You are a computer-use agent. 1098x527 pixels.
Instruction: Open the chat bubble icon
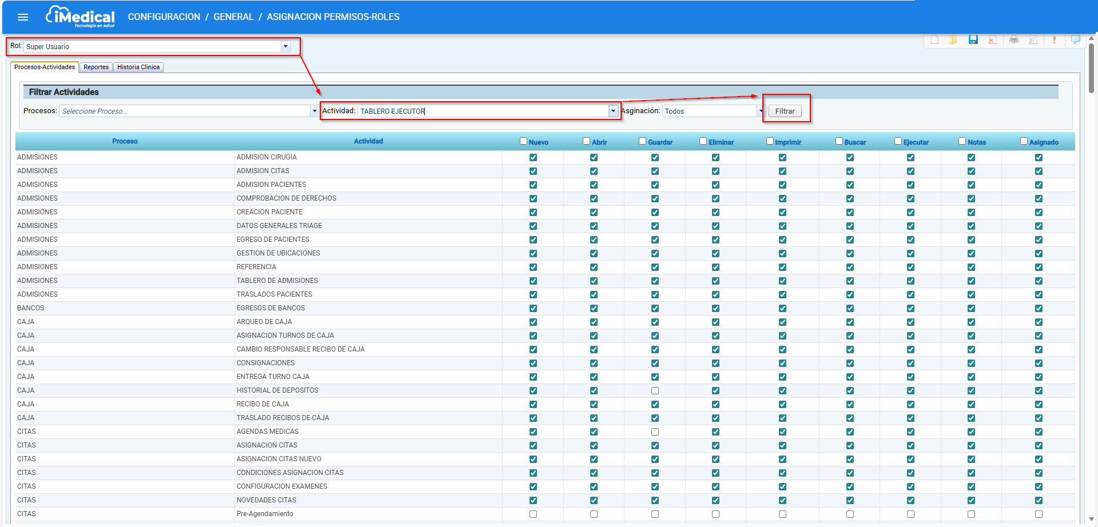[1075, 39]
